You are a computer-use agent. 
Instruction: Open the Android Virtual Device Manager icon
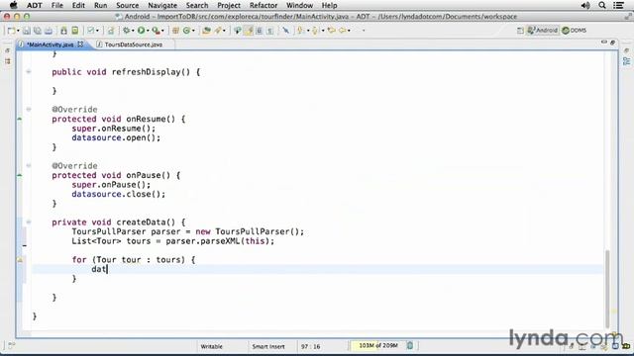pos(75,31)
